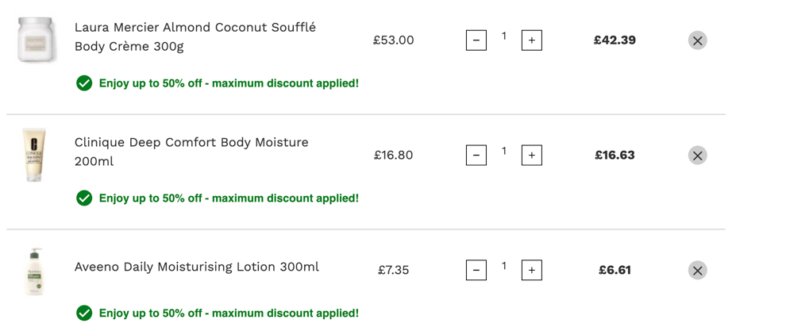Increase quantity of Aveeno Moisturising Lotion
This screenshot has width=786, height=331.
pyautogui.click(x=531, y=271)
